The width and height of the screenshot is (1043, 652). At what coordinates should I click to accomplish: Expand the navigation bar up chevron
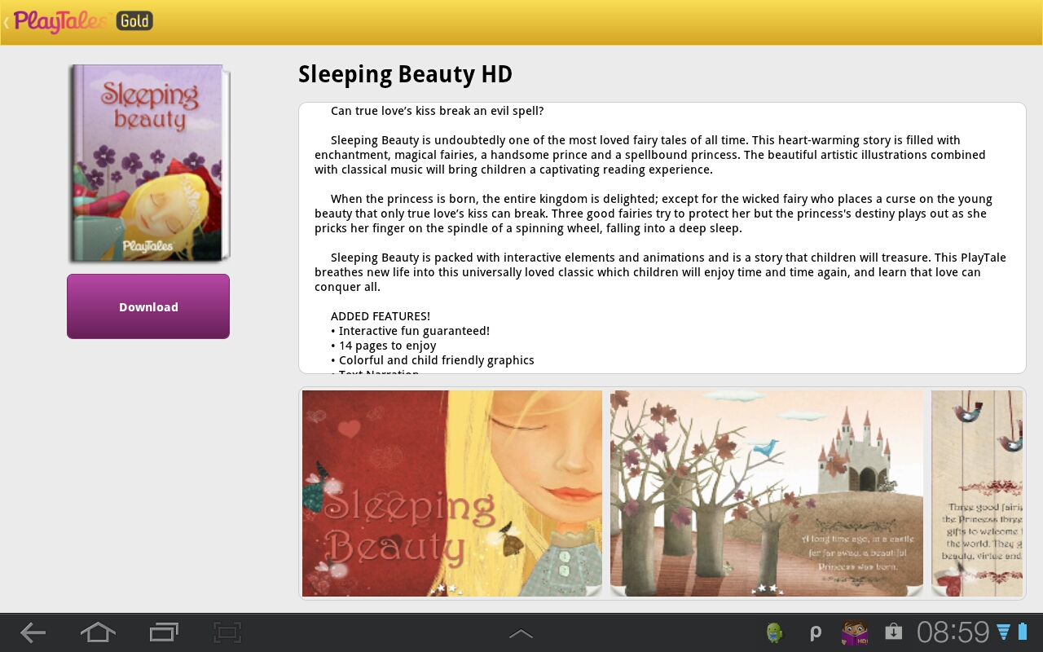(521, 633)
